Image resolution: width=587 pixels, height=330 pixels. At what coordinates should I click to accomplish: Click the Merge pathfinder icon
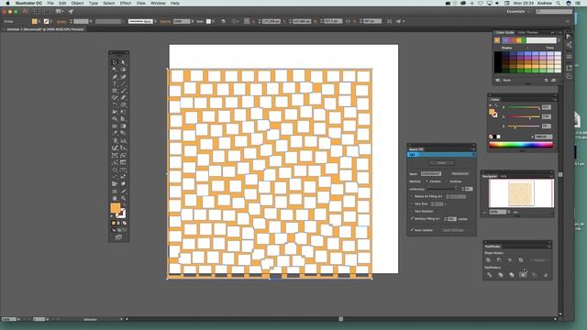point(512,275)
